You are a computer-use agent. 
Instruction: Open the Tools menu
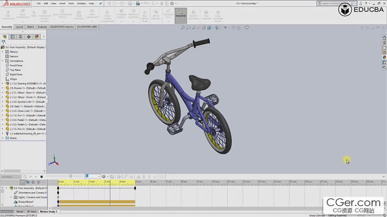click(71, 4)
